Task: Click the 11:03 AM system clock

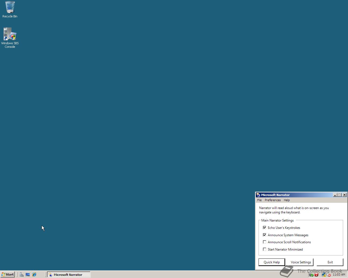Action: point(339,274)
